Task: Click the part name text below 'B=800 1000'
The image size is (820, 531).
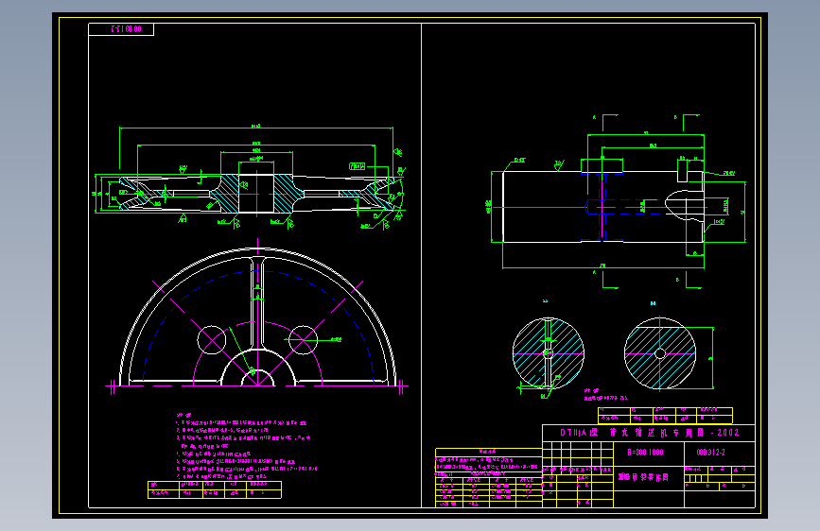Action: [x=644, y=477]
